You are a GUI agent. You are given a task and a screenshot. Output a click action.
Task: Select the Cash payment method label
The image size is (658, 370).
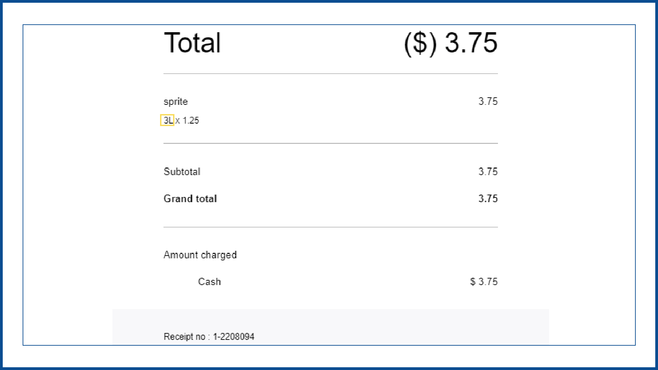tap(209, 282)
